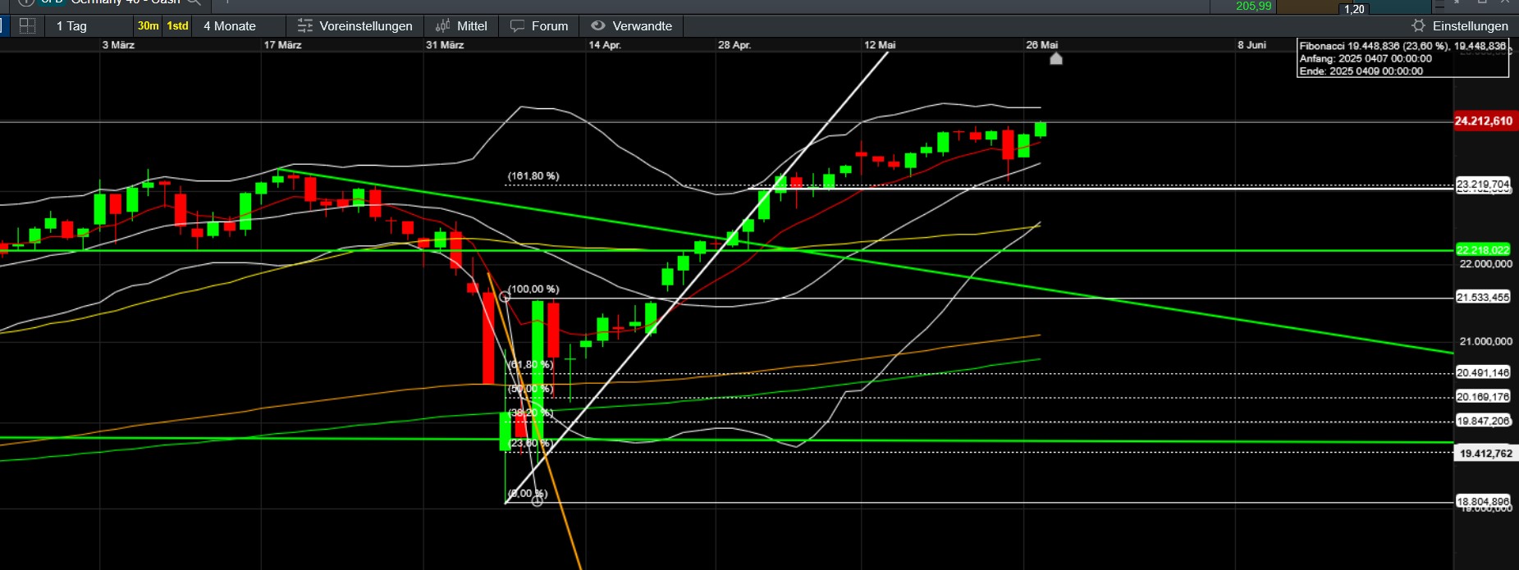This screenshot has width=1519, height=570.
Task: Click the 14 Apr. date label
Action: (x=605, y=45)
